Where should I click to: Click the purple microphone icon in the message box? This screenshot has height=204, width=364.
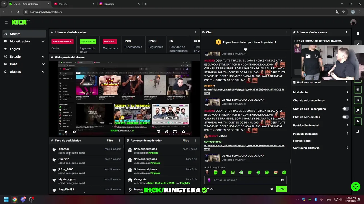209,180
